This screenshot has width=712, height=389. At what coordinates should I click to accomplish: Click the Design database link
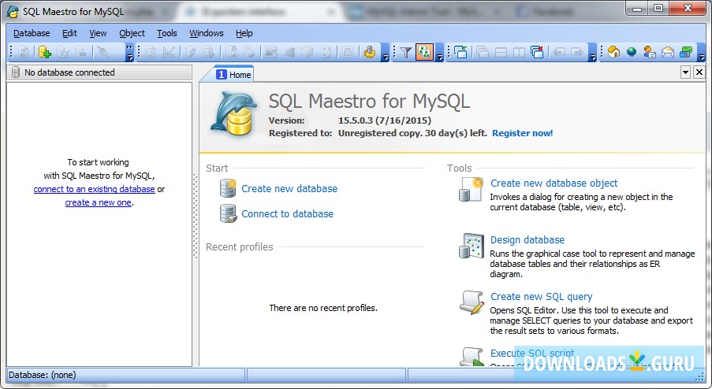(527, 240)
